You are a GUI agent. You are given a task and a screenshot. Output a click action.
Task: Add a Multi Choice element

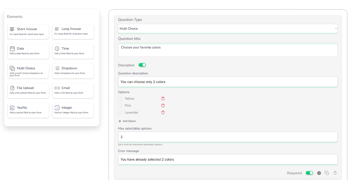[x=28, y=71]
